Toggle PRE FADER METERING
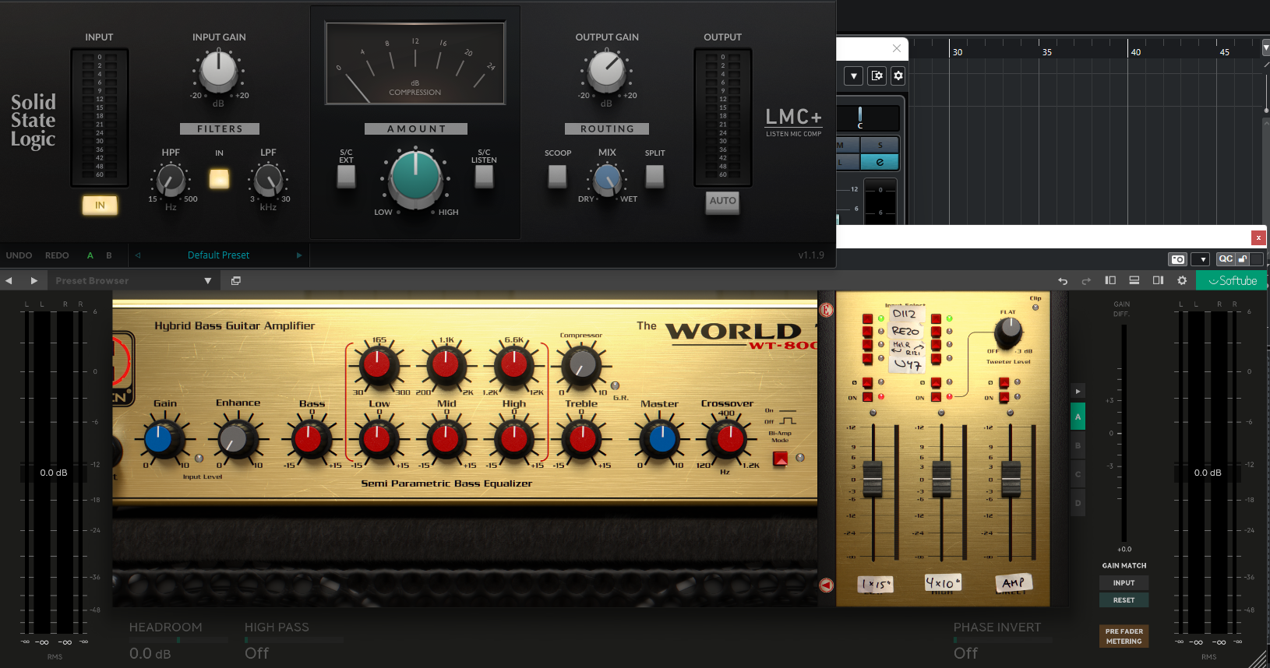 tap(1124, 636)
